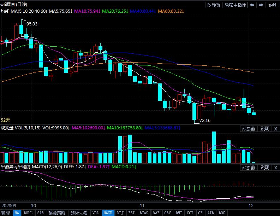Hide the main indicator via 隐藏主指标
The height and width of the screenshot is (216, 280).
(x=235, y=5)
